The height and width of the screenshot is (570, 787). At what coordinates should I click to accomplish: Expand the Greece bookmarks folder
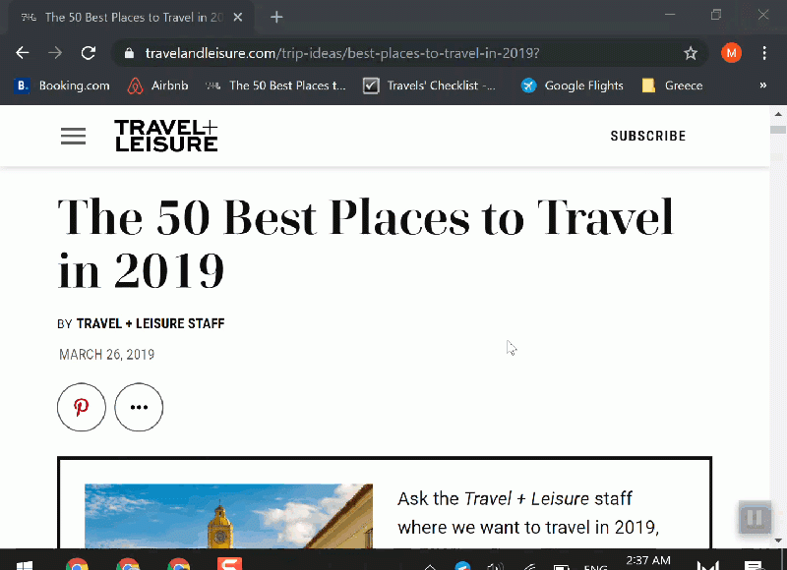(673, 85)
